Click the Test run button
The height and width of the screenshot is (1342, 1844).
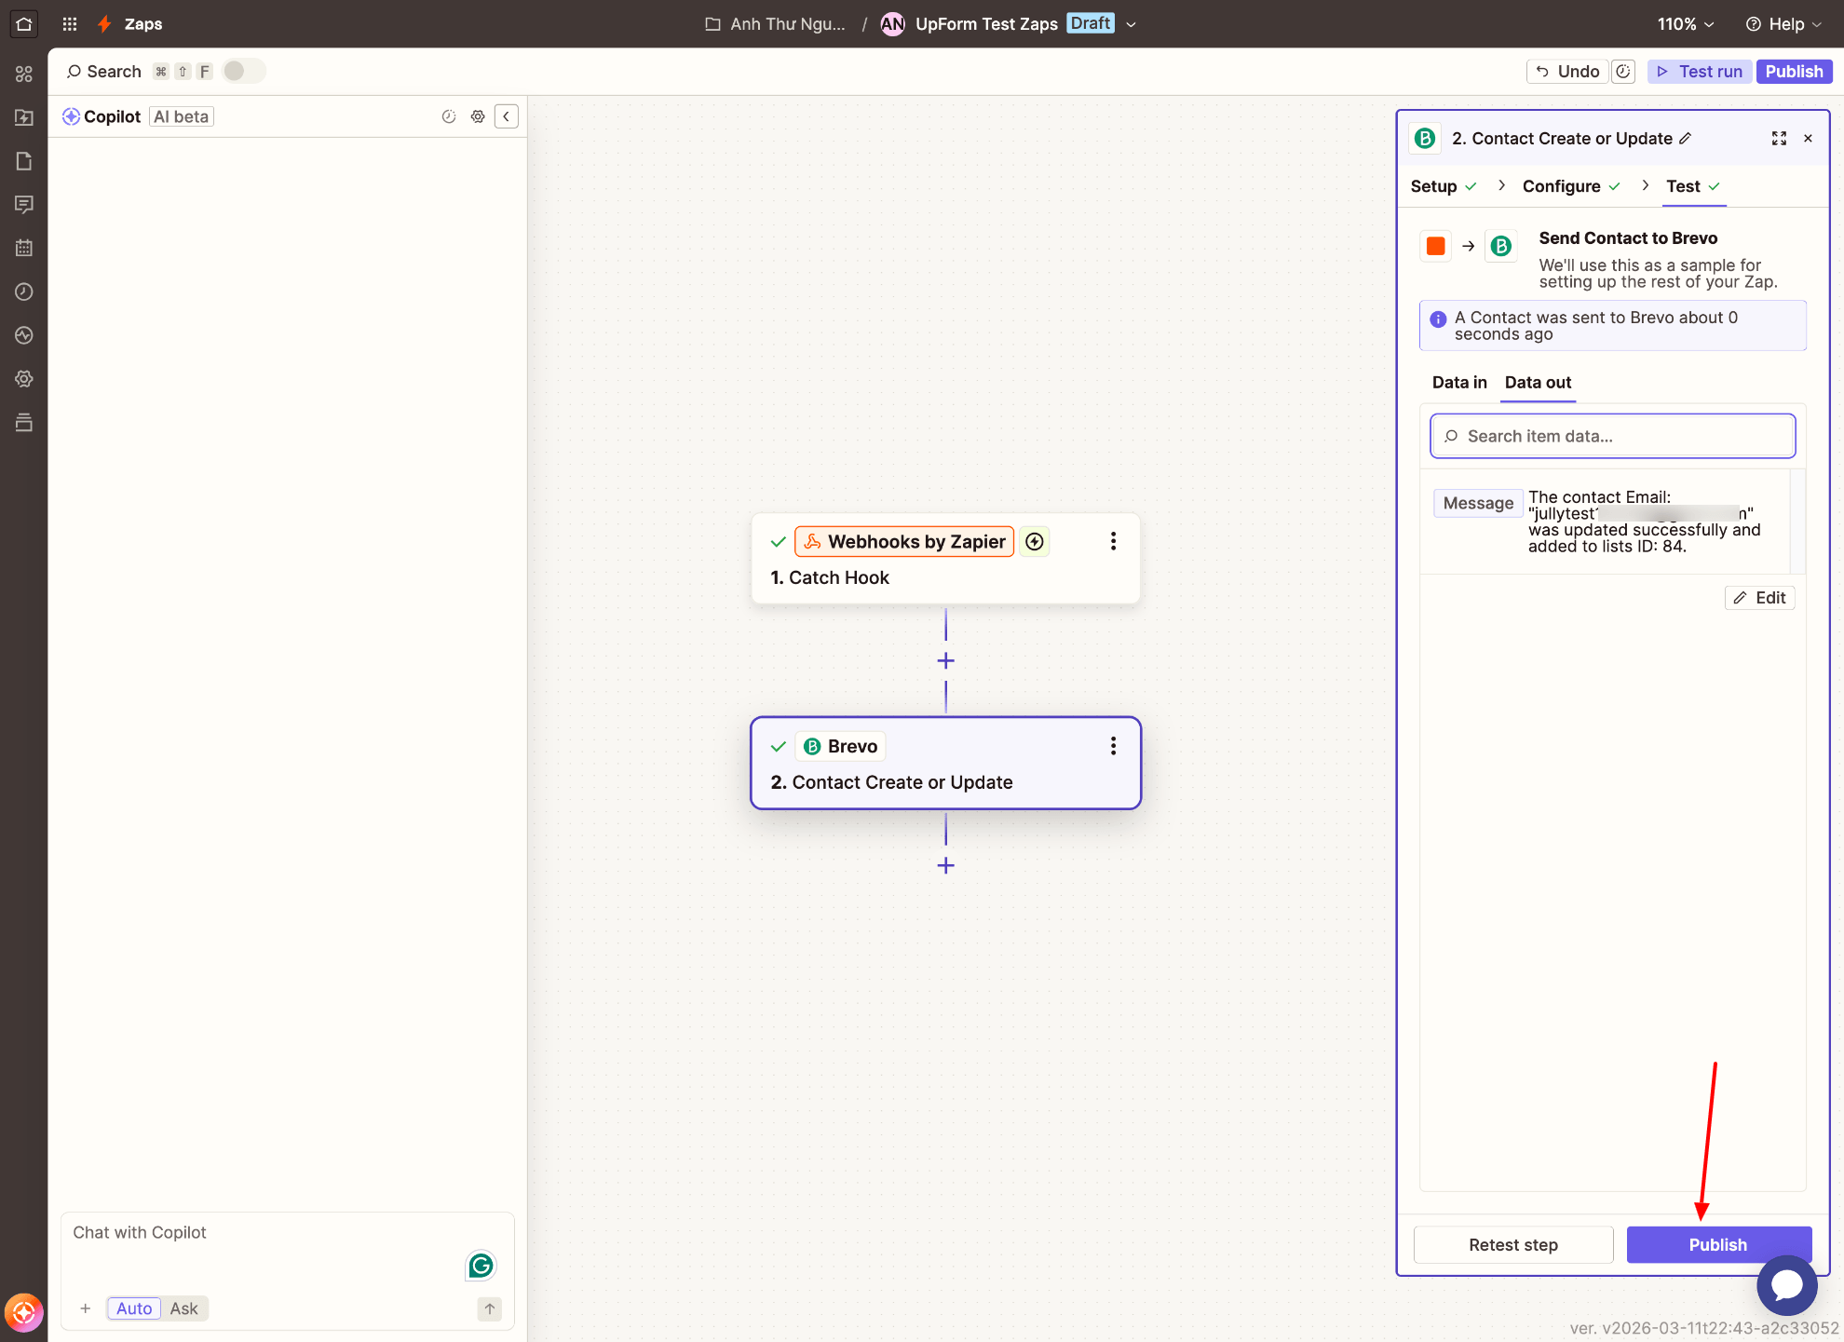point(1700,72)
